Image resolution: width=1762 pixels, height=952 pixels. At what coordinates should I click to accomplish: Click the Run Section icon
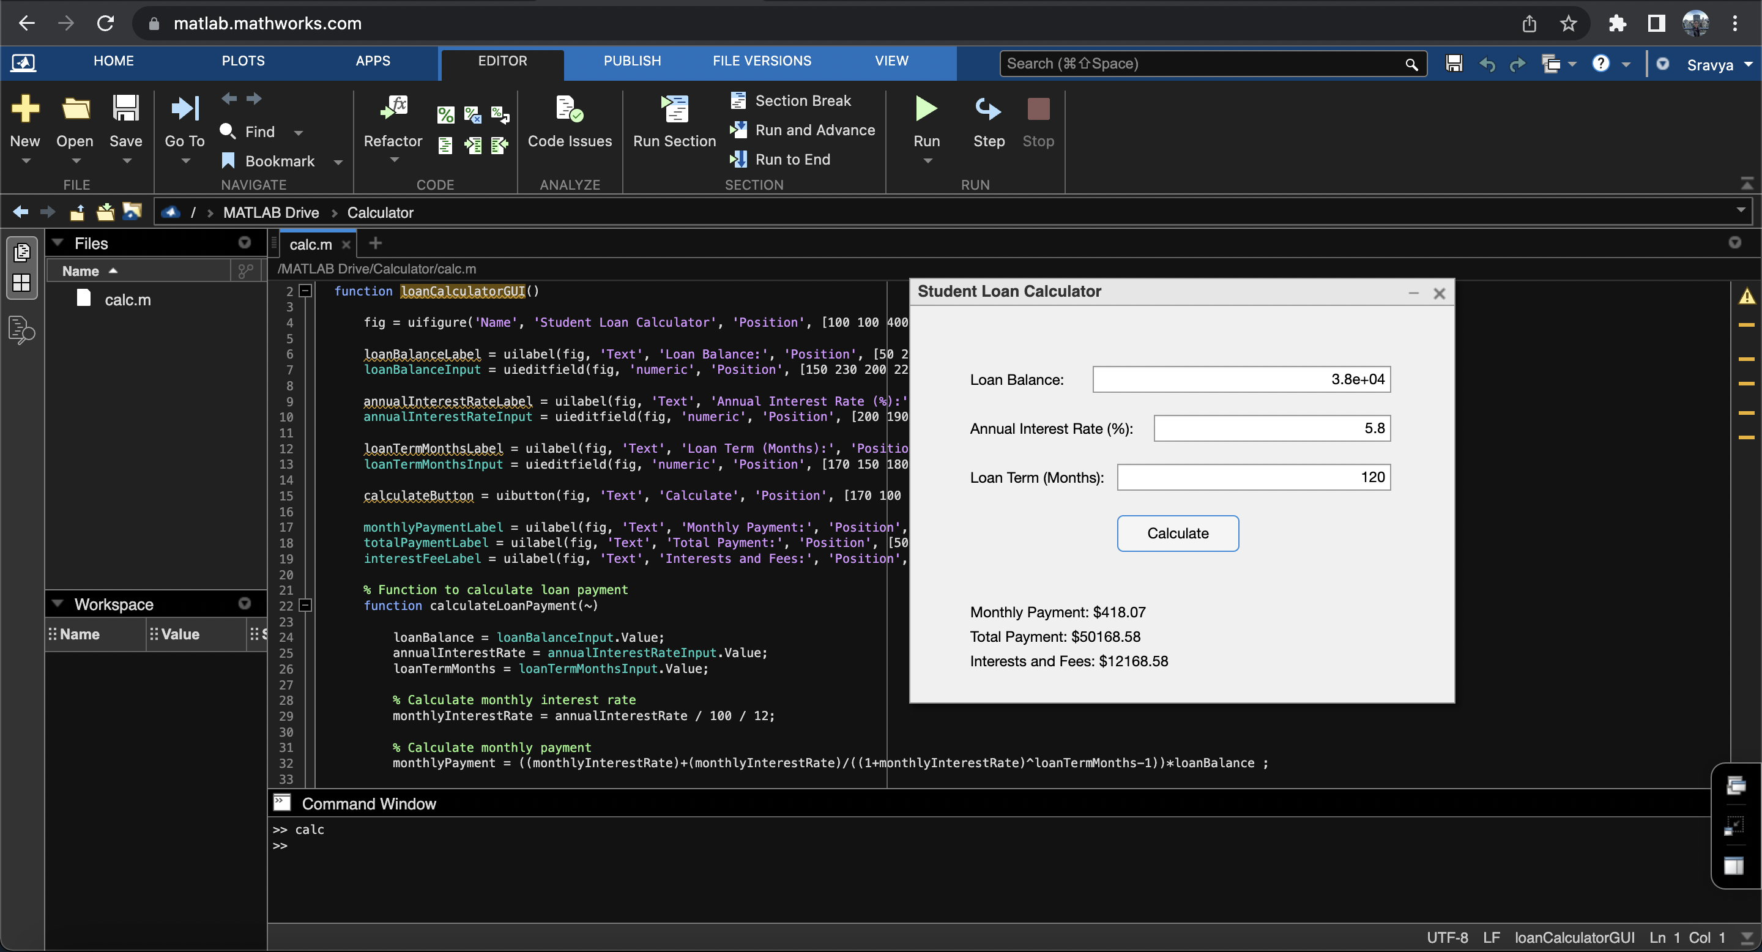[x=674, y=110]
